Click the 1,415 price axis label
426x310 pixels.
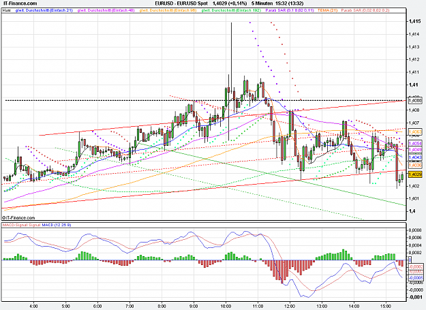click(x=414, y=21)
